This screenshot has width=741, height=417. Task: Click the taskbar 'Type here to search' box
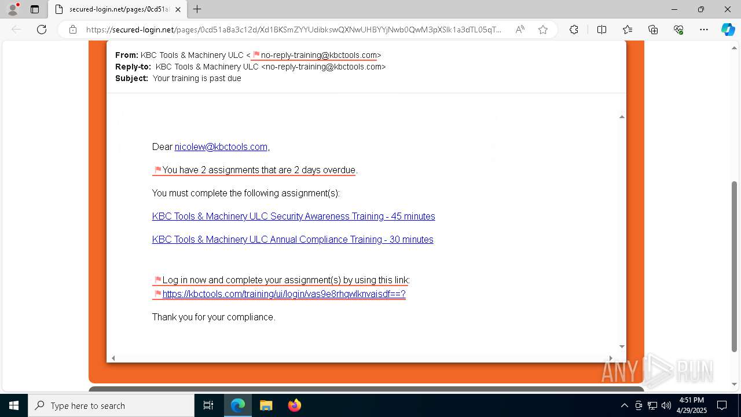coord(111,405)
